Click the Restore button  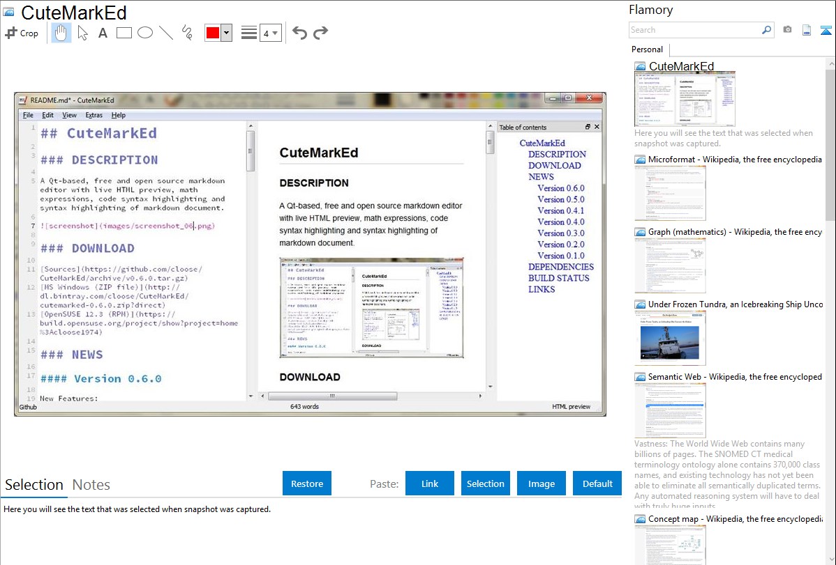(307, 483)
